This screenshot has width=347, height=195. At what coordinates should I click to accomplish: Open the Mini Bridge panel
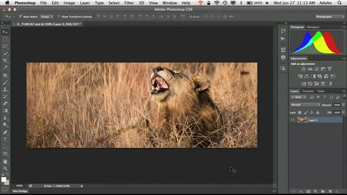click(20, 191)
